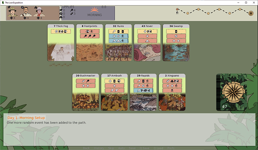Open Prefs from the bottom quick menu
The width and height of the screenshot is (258, 150).
pos(171,148)
